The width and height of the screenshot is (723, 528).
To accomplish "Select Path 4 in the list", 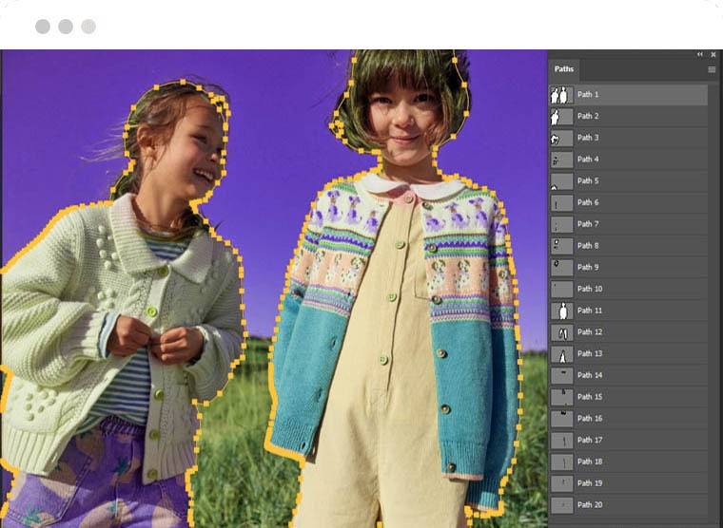I will click(589, 160).
